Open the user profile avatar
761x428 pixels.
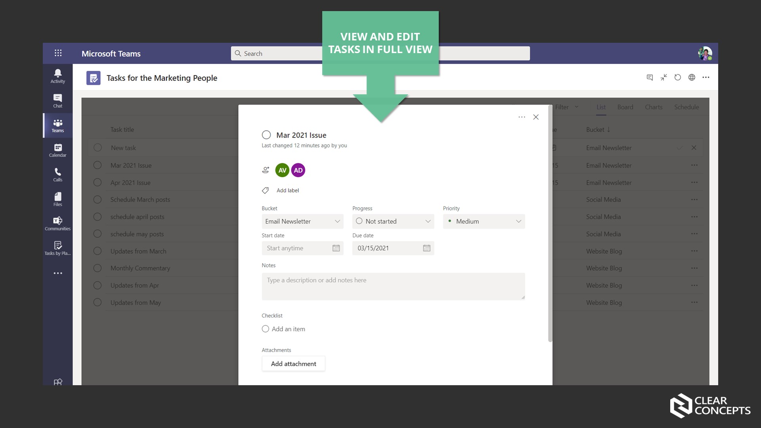(x=705, y=53)
